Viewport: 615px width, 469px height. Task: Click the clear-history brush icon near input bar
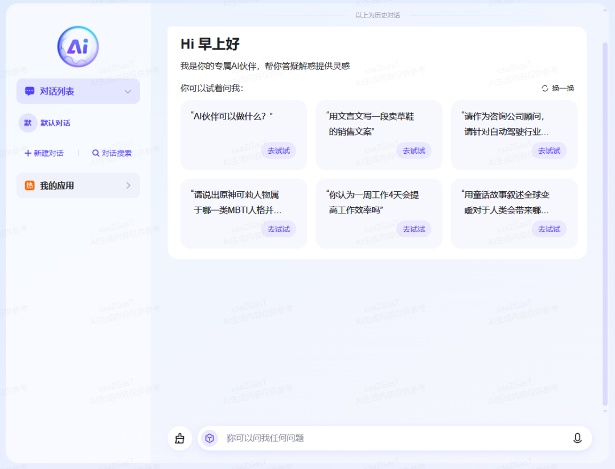(179, 438)
